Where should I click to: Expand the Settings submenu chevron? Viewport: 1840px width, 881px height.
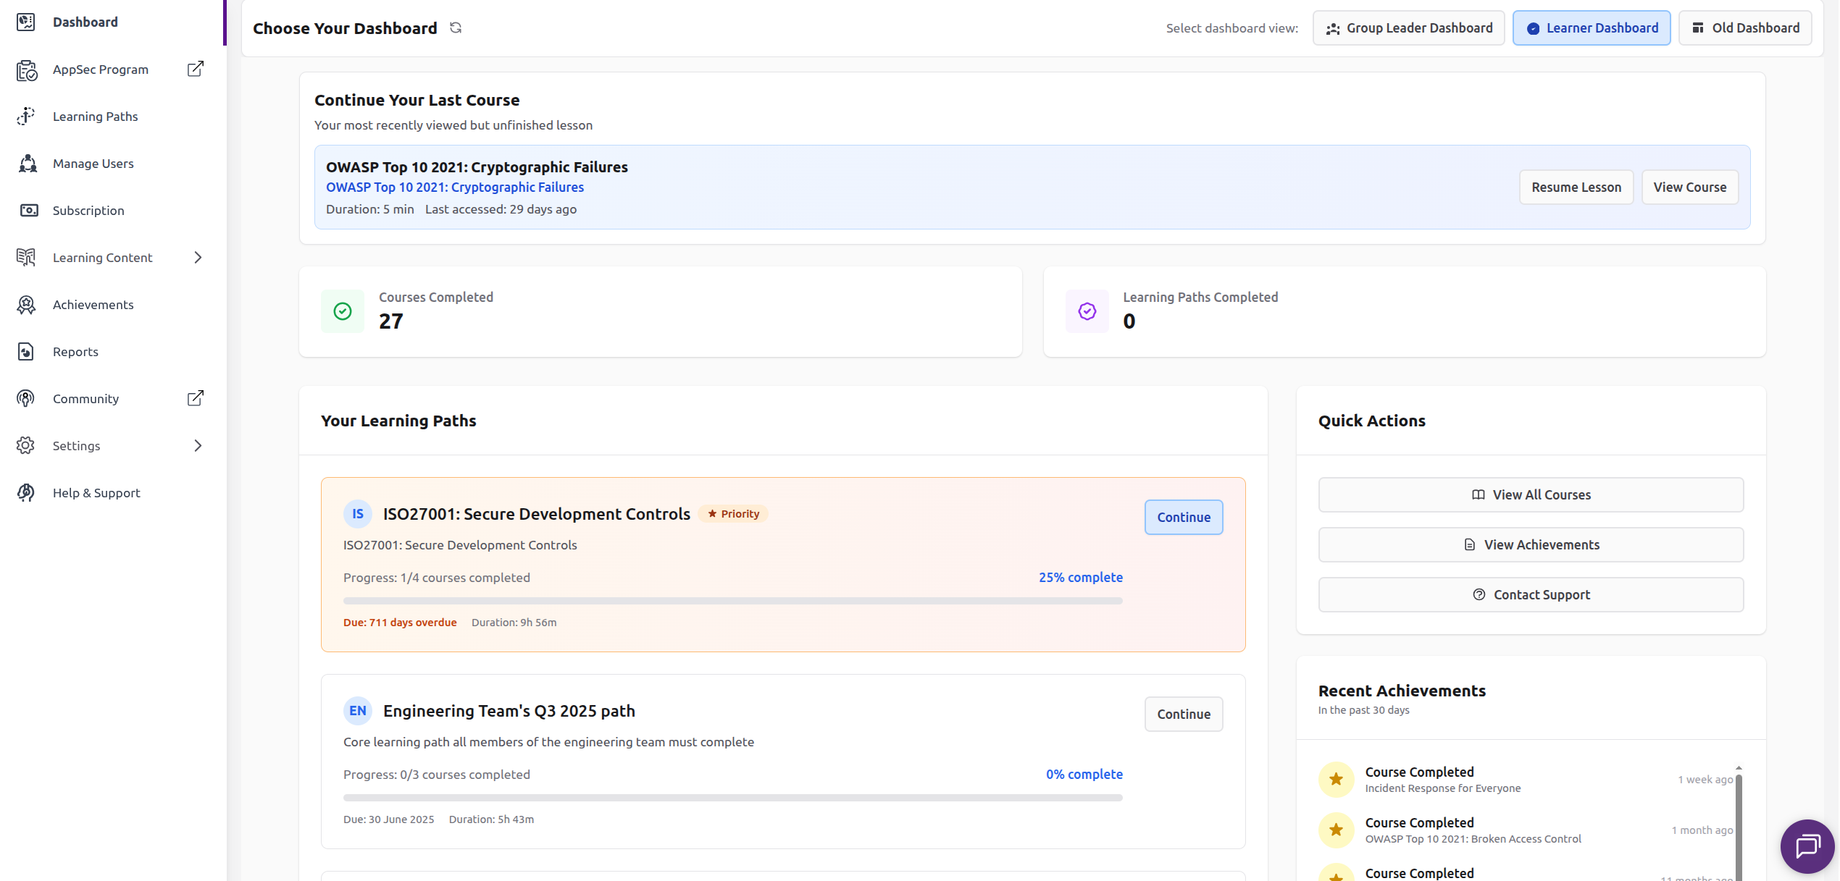[198, 445]
